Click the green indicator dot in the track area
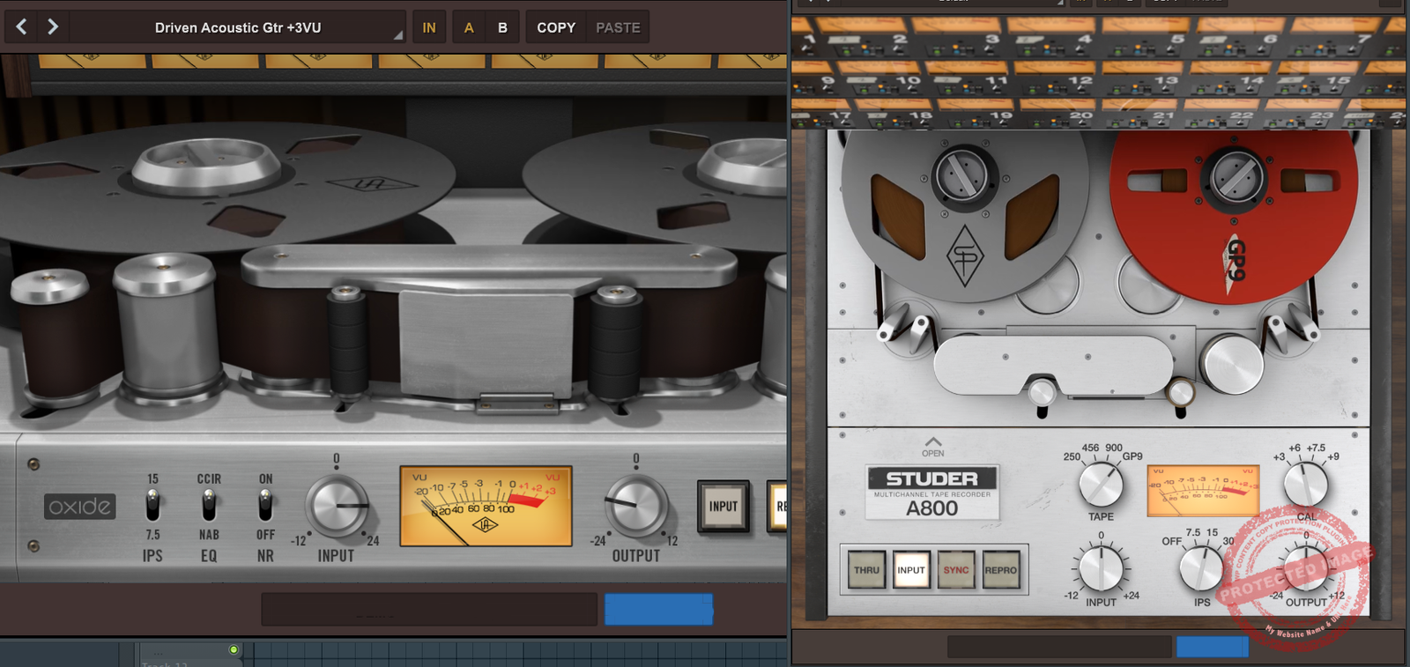 tap(234, 649)
